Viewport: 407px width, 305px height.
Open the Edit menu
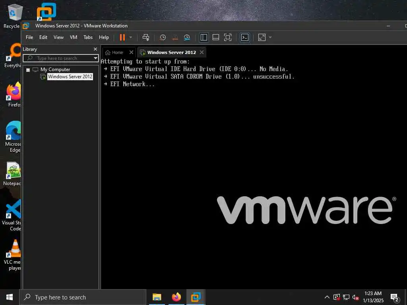coord(43,37)
